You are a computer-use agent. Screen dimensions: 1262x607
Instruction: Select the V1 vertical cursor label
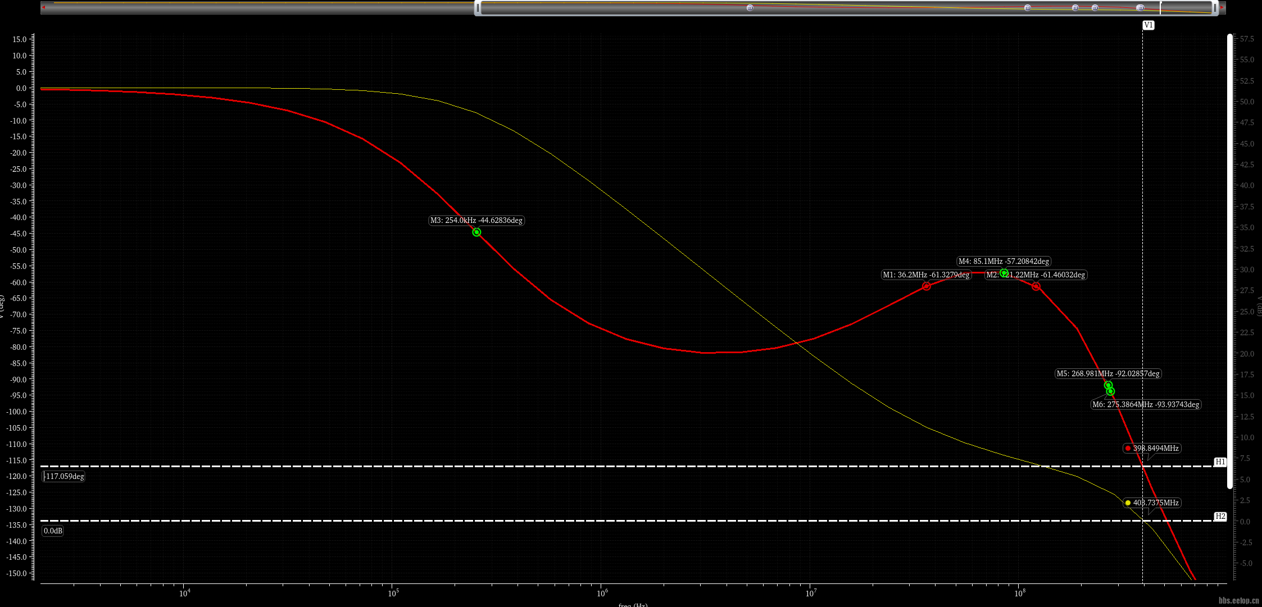pyautogui.click(x=1148, y=25)
